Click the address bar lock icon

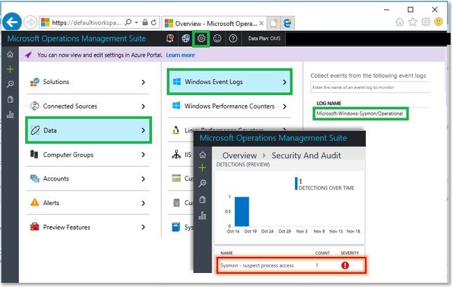click(145, 22)
